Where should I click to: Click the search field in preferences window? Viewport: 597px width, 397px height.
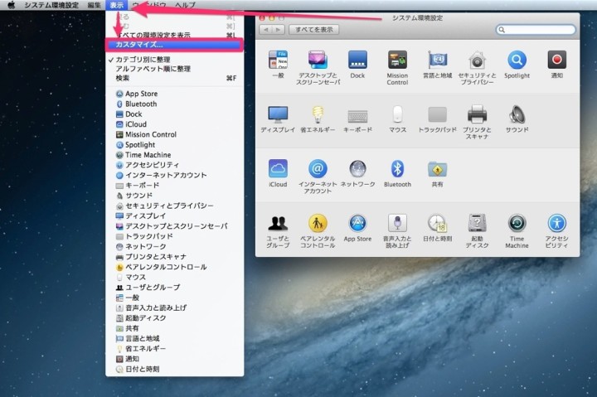[536, 30]
